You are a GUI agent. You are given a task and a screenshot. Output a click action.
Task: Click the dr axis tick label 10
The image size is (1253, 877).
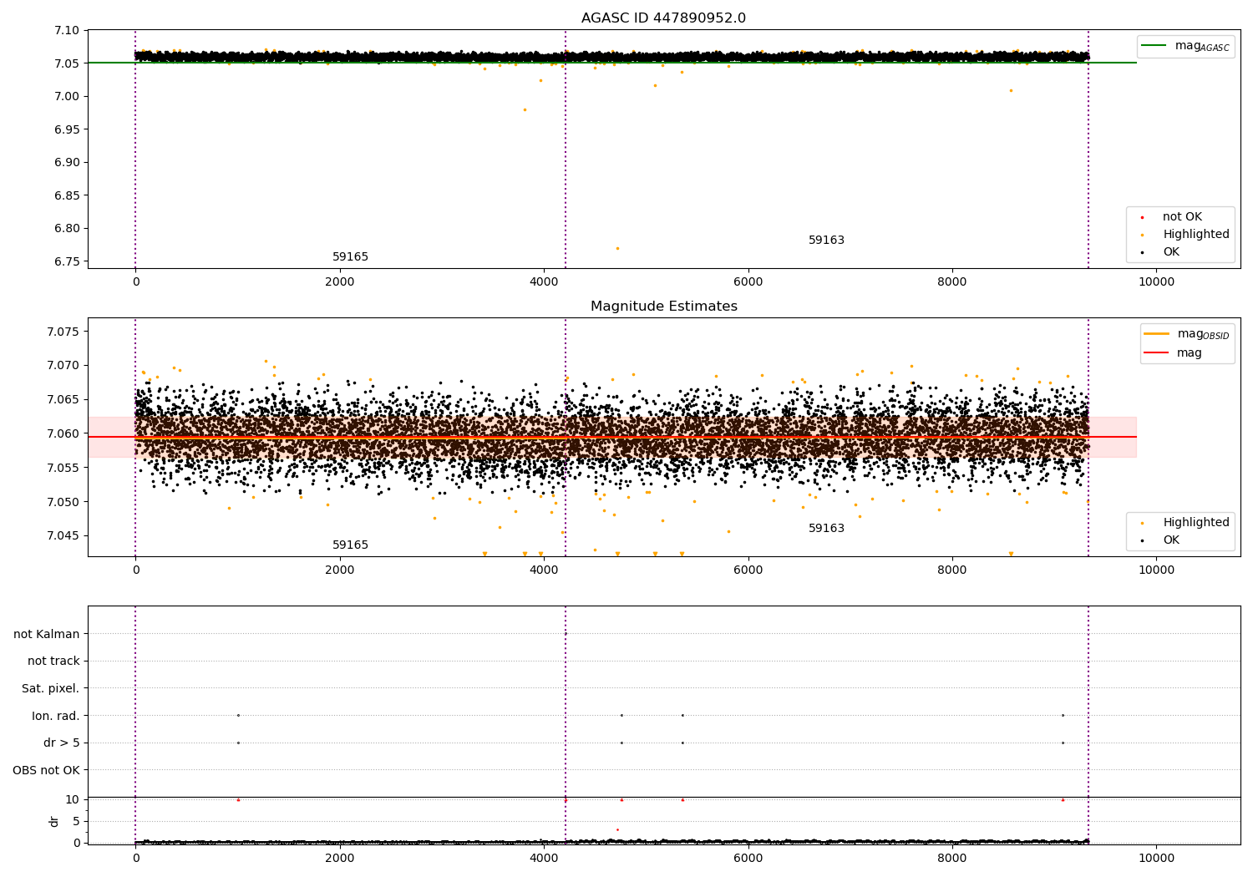pos(73,800)
